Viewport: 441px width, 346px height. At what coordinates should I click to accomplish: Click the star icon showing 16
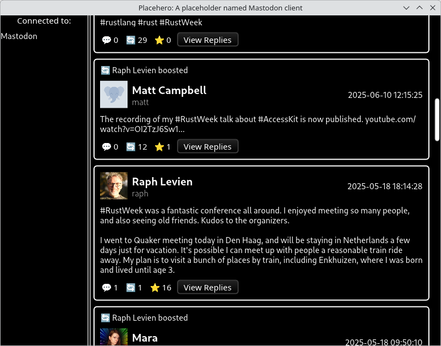click(x=155, y=288)
